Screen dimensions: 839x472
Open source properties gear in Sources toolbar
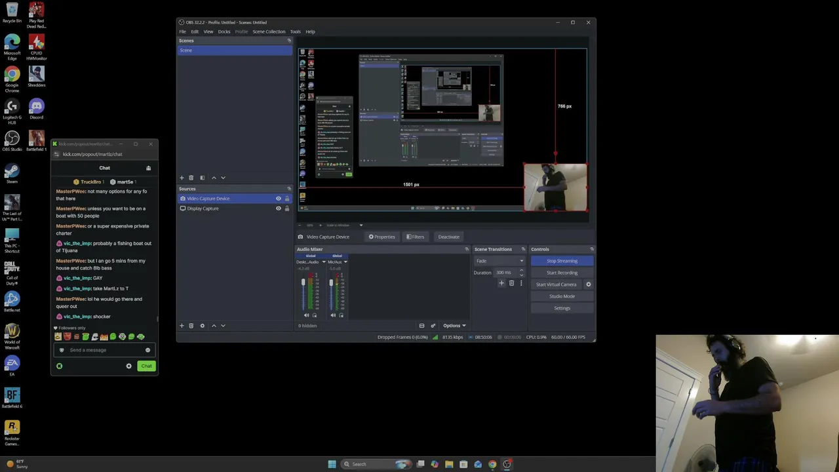202,326
